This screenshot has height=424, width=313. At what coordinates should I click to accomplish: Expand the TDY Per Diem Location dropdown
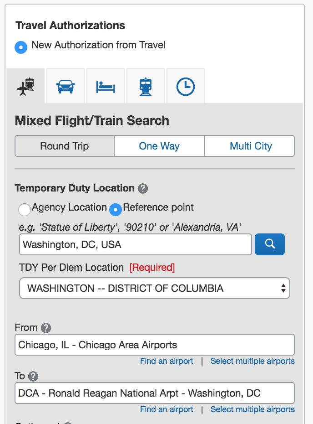pyautogui.click(x=155, y=288)
